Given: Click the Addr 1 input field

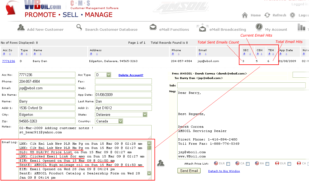Looking at the screenshot, I should [x=47, y=108].
